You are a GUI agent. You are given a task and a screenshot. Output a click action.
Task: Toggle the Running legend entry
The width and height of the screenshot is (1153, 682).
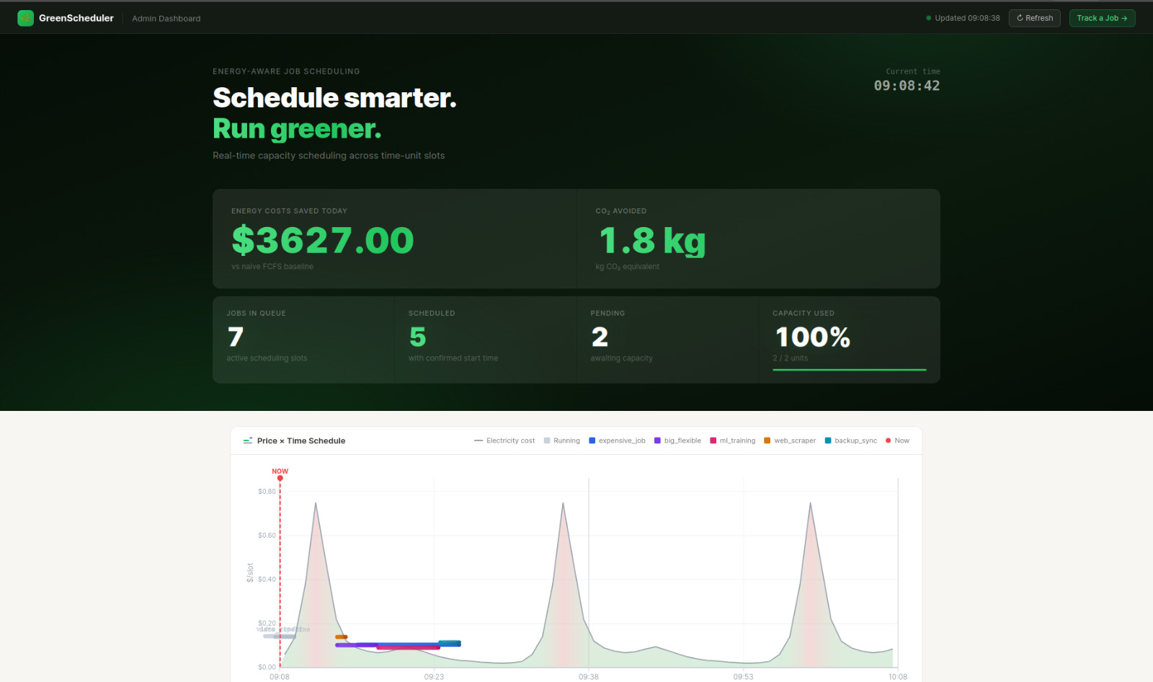[562, 440]
